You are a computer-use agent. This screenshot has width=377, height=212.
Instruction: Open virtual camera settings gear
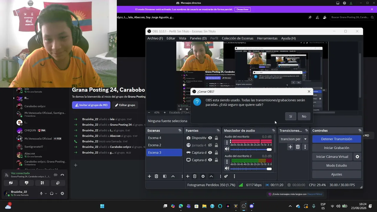click(357, 157)
